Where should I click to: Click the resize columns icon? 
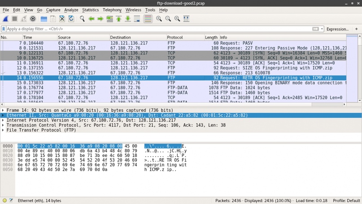point(186,19)
